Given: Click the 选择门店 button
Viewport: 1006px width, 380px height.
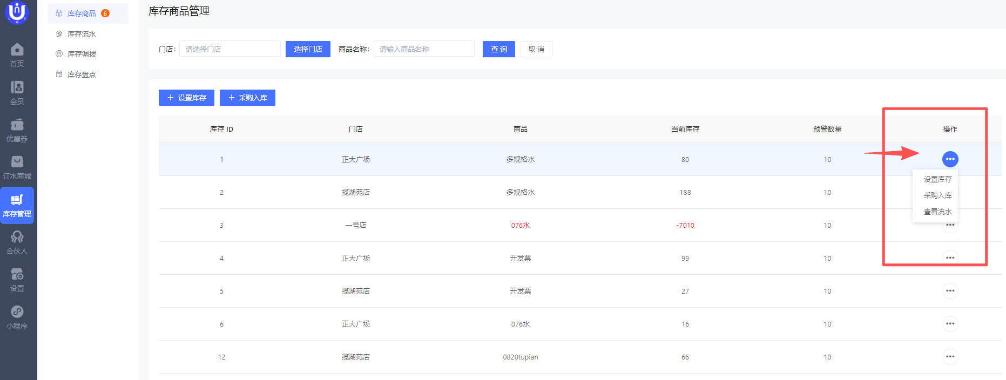Looking at the screenshot, I should point(308,49).
